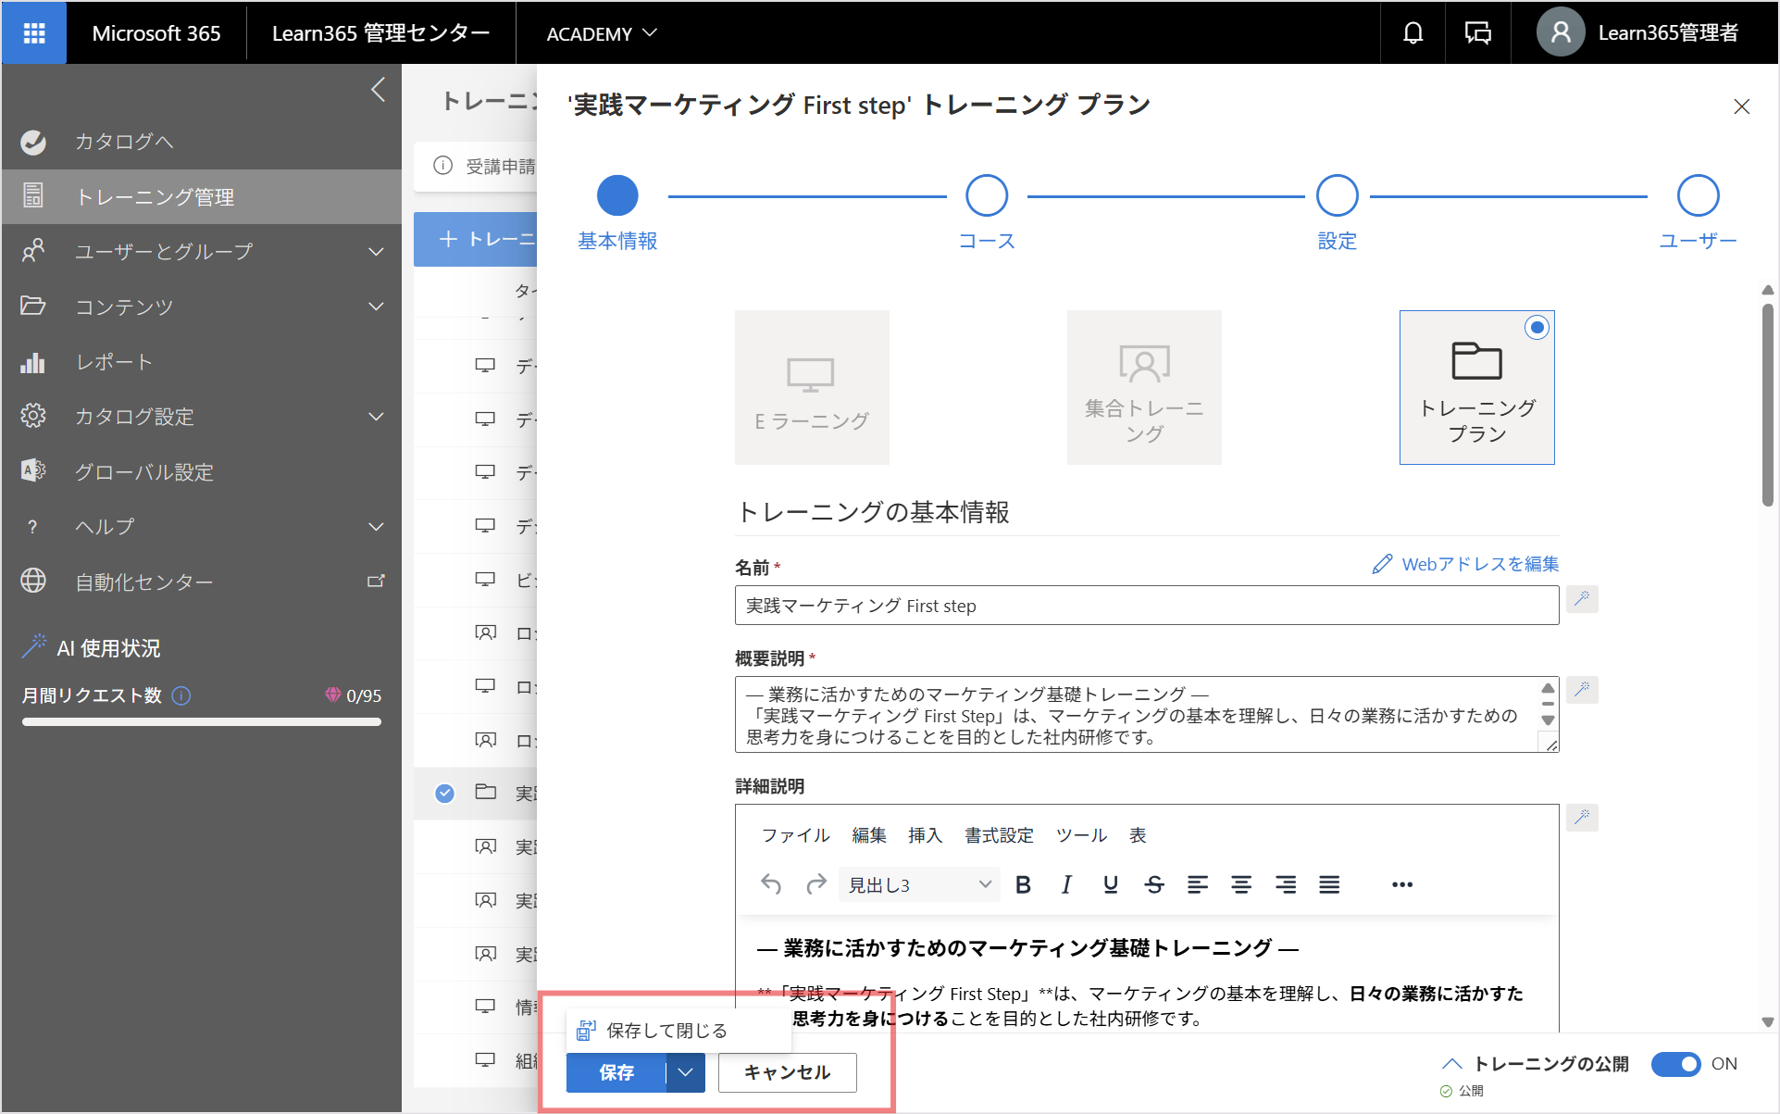Open the Microsoft 365 app launcher grid

[x=34, y=33]
